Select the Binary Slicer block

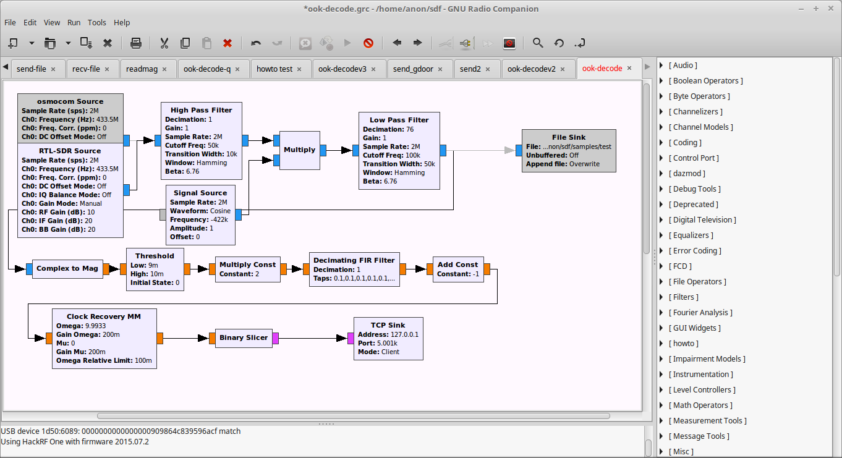point(244,338)
